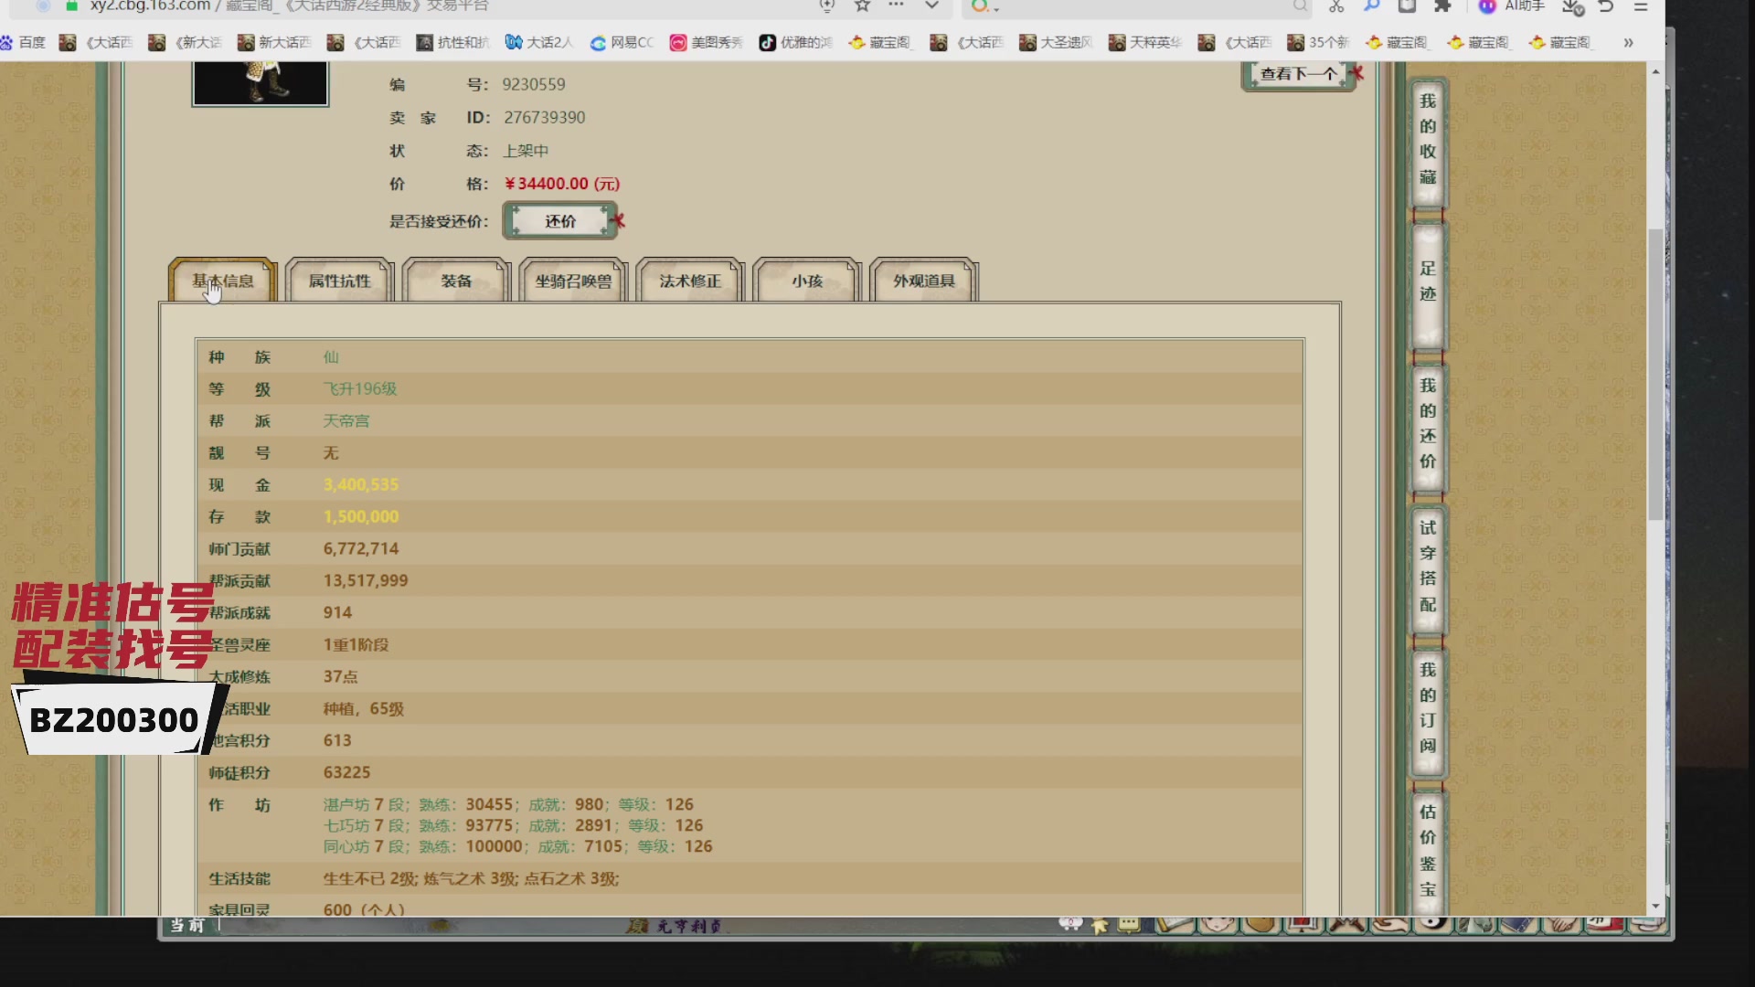Click the 还价 bargain button
1755x987 pixels.
coord(560,221)
